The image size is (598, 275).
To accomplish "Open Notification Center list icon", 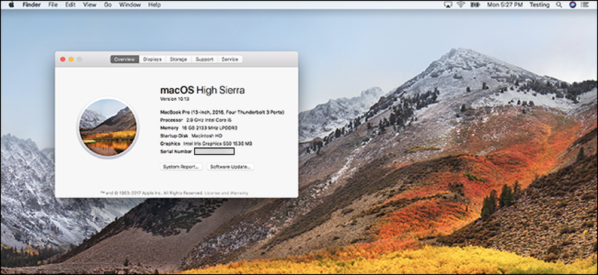I will point(586,5).
